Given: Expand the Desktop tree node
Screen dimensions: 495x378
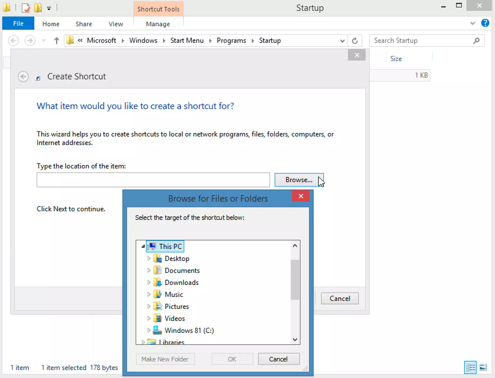Looking at the screenshot, I should point(149,258).
